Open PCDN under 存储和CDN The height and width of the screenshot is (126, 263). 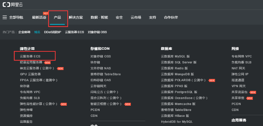tap(95, 110)
